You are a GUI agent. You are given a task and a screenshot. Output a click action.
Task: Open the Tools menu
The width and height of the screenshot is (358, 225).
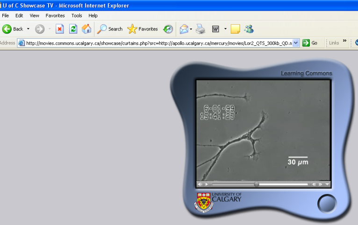[x=77, y=15]
